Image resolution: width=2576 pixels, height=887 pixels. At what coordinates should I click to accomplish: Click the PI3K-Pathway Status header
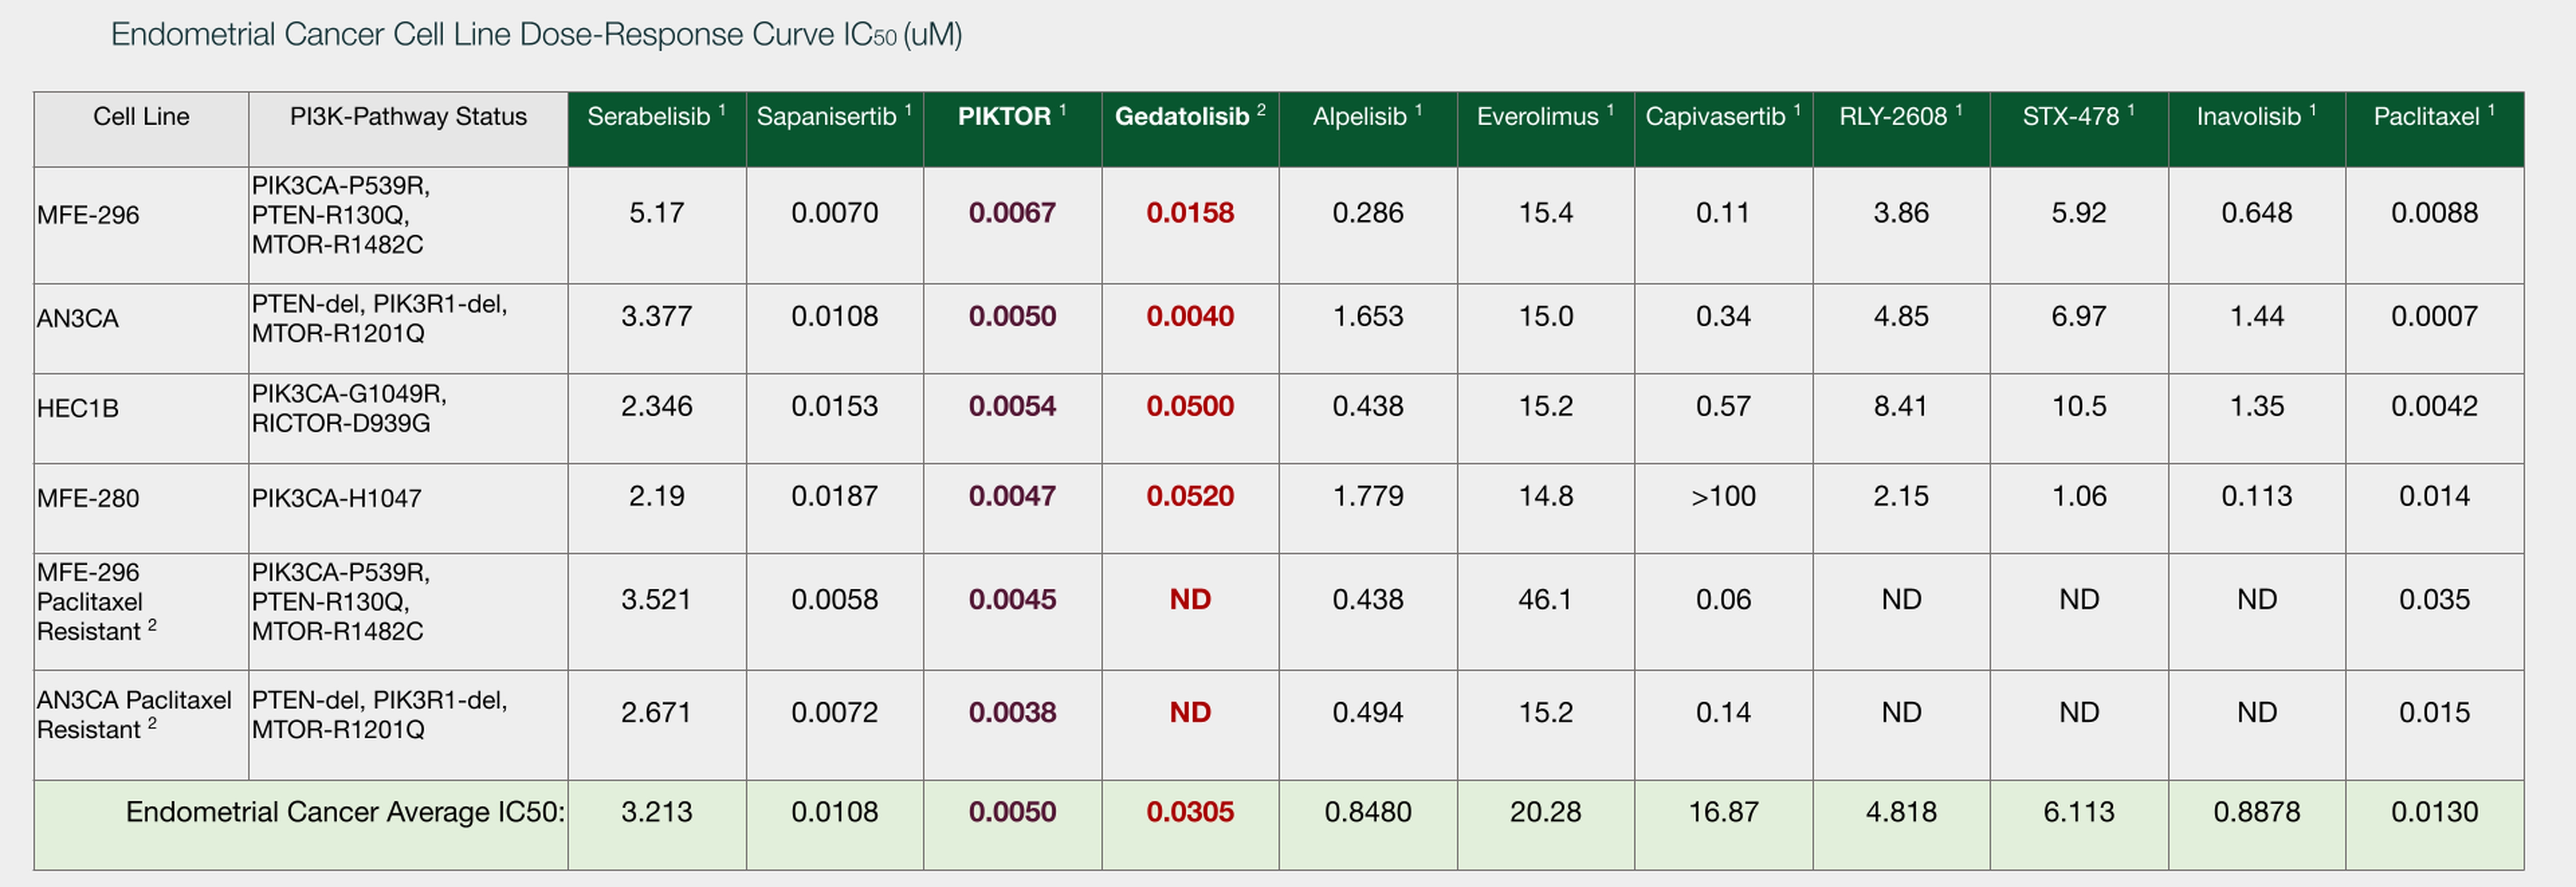click(x=408, y=117)
